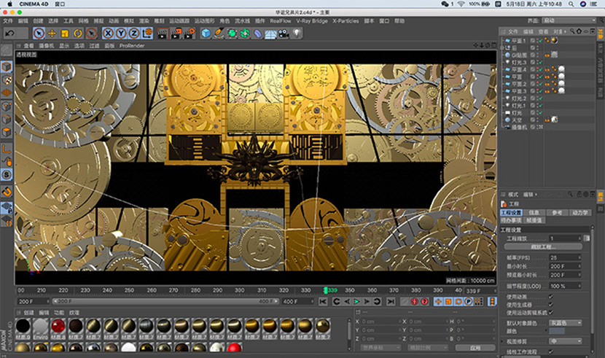Screen dimensions: 605x358
Task: Switch to Model mode in left palette
Action: (x=7, y=67)
